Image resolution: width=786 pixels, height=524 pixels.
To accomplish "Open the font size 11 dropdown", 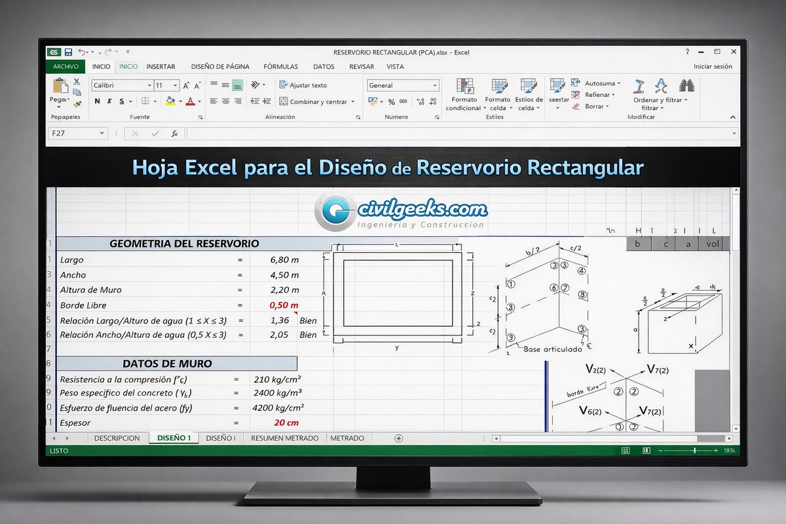I will [176, 85].
